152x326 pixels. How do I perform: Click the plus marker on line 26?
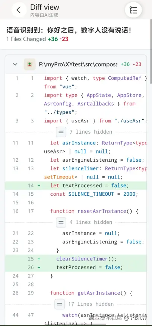pyautogui.click(x=39, y=267)
